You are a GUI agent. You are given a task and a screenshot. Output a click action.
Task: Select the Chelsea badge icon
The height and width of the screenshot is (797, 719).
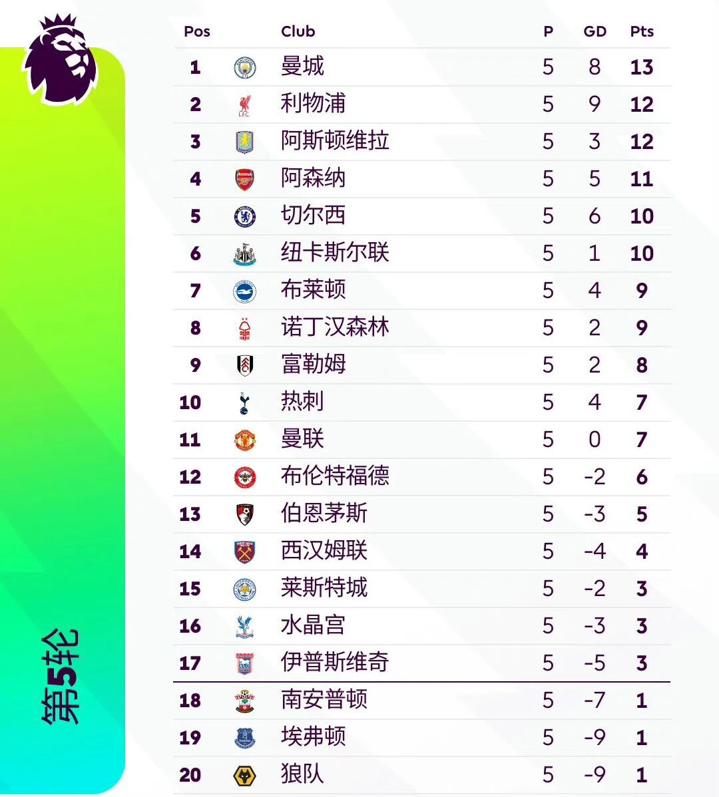point(244,216)
